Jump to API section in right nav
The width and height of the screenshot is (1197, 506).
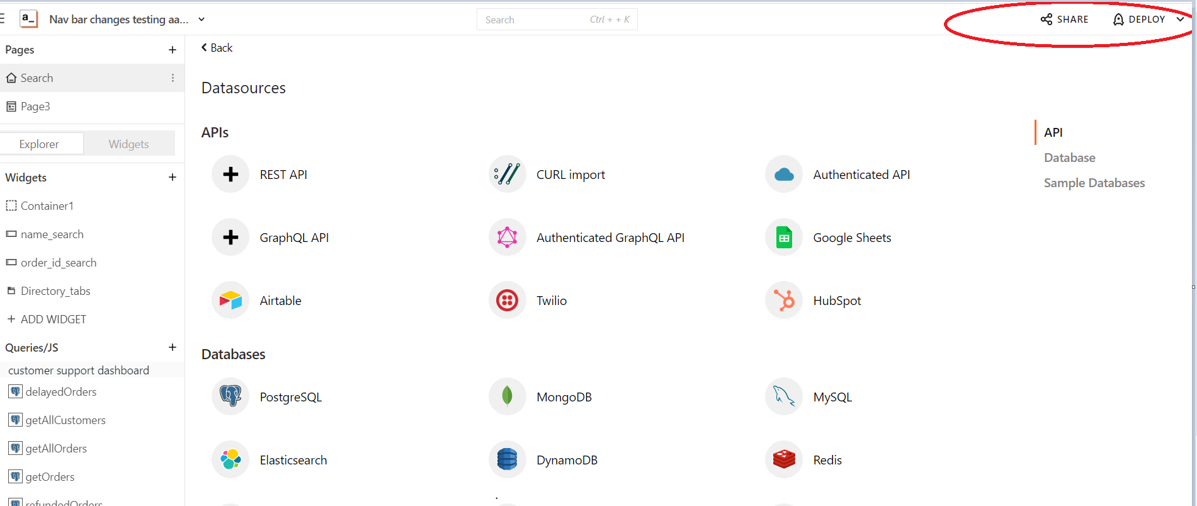pos(1053,132)
